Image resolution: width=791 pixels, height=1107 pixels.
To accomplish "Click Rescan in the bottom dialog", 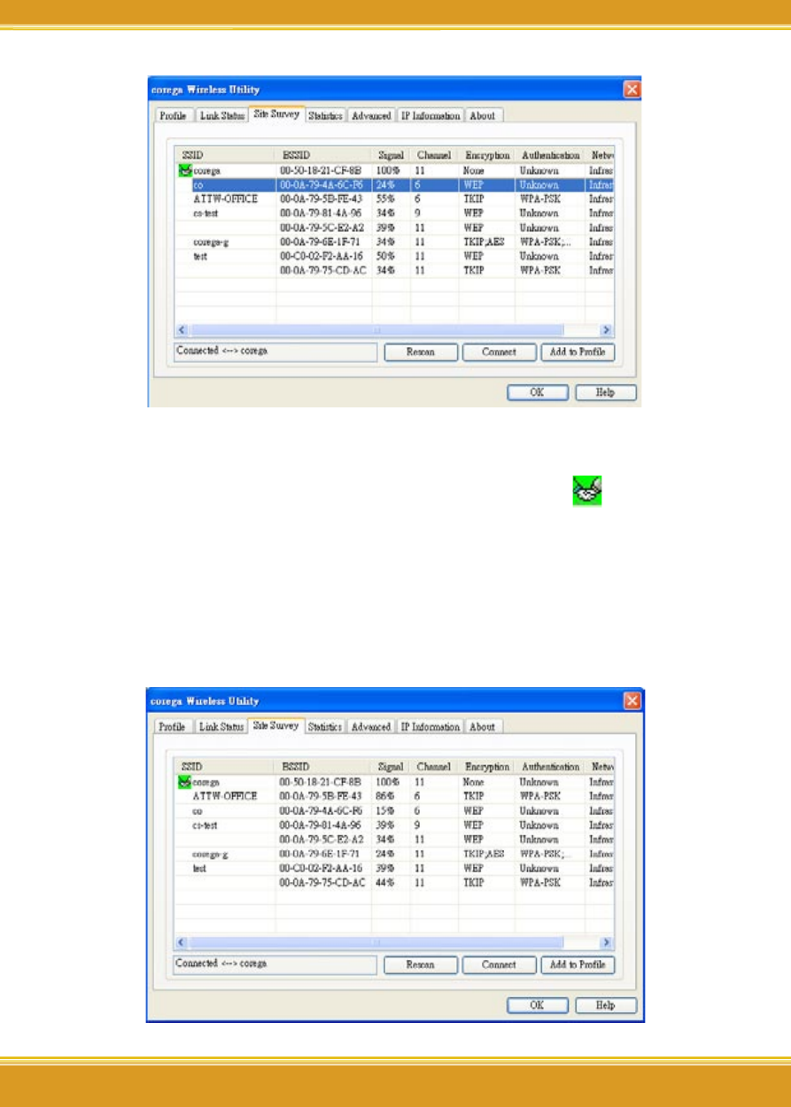I will (421, 965).
